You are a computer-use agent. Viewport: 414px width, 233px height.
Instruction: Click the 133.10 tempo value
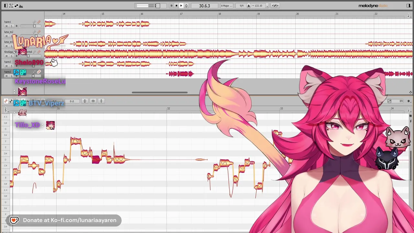(258, 6)
